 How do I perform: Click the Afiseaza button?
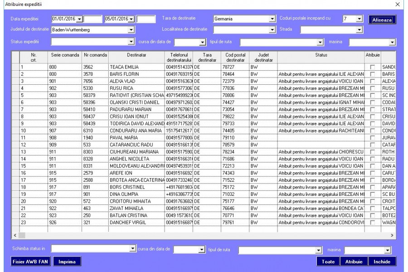[x=382, y=20]
